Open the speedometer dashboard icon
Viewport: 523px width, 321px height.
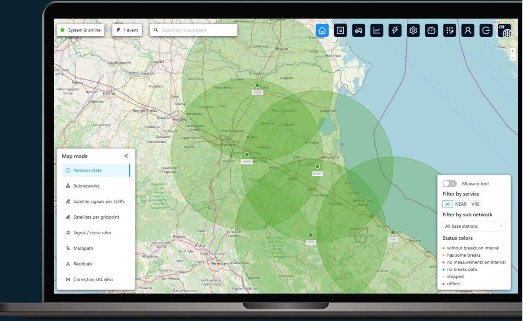pyautogui.click(x=431, y=30)
